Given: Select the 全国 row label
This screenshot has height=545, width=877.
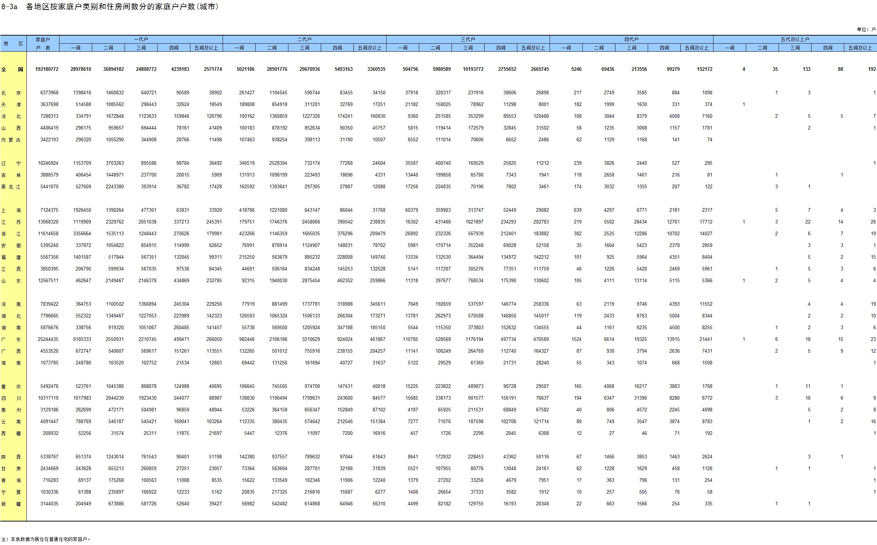Looking at the screenshot, I should click(12, 69).
